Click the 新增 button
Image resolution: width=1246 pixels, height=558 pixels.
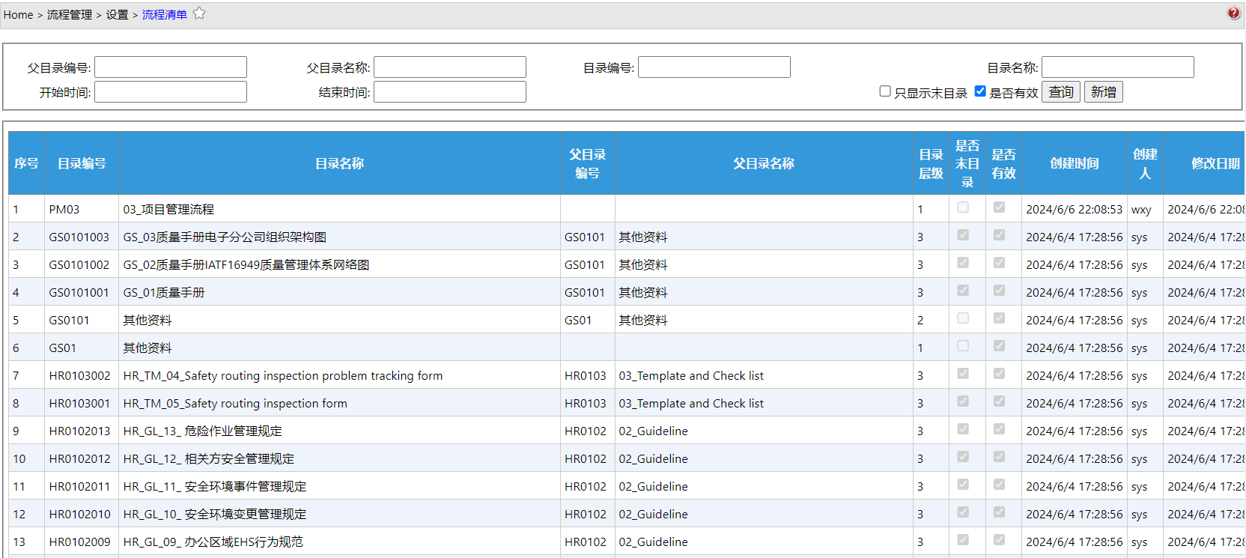point(1104,92)
